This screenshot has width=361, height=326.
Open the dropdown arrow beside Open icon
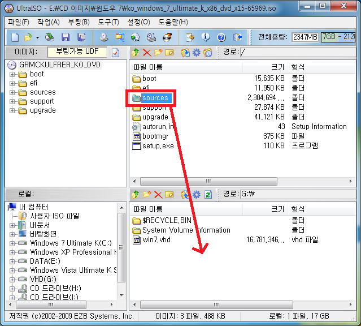pyautogui.click(x=37, y=37)
